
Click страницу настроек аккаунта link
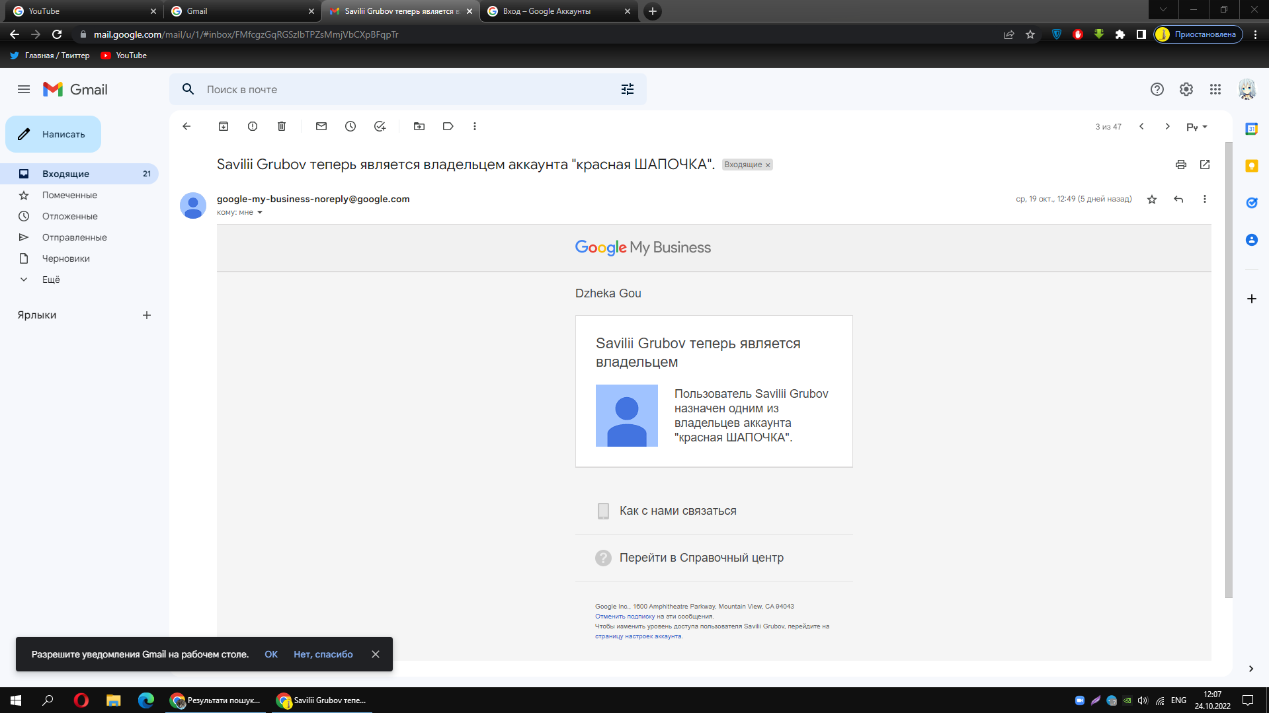638,636
